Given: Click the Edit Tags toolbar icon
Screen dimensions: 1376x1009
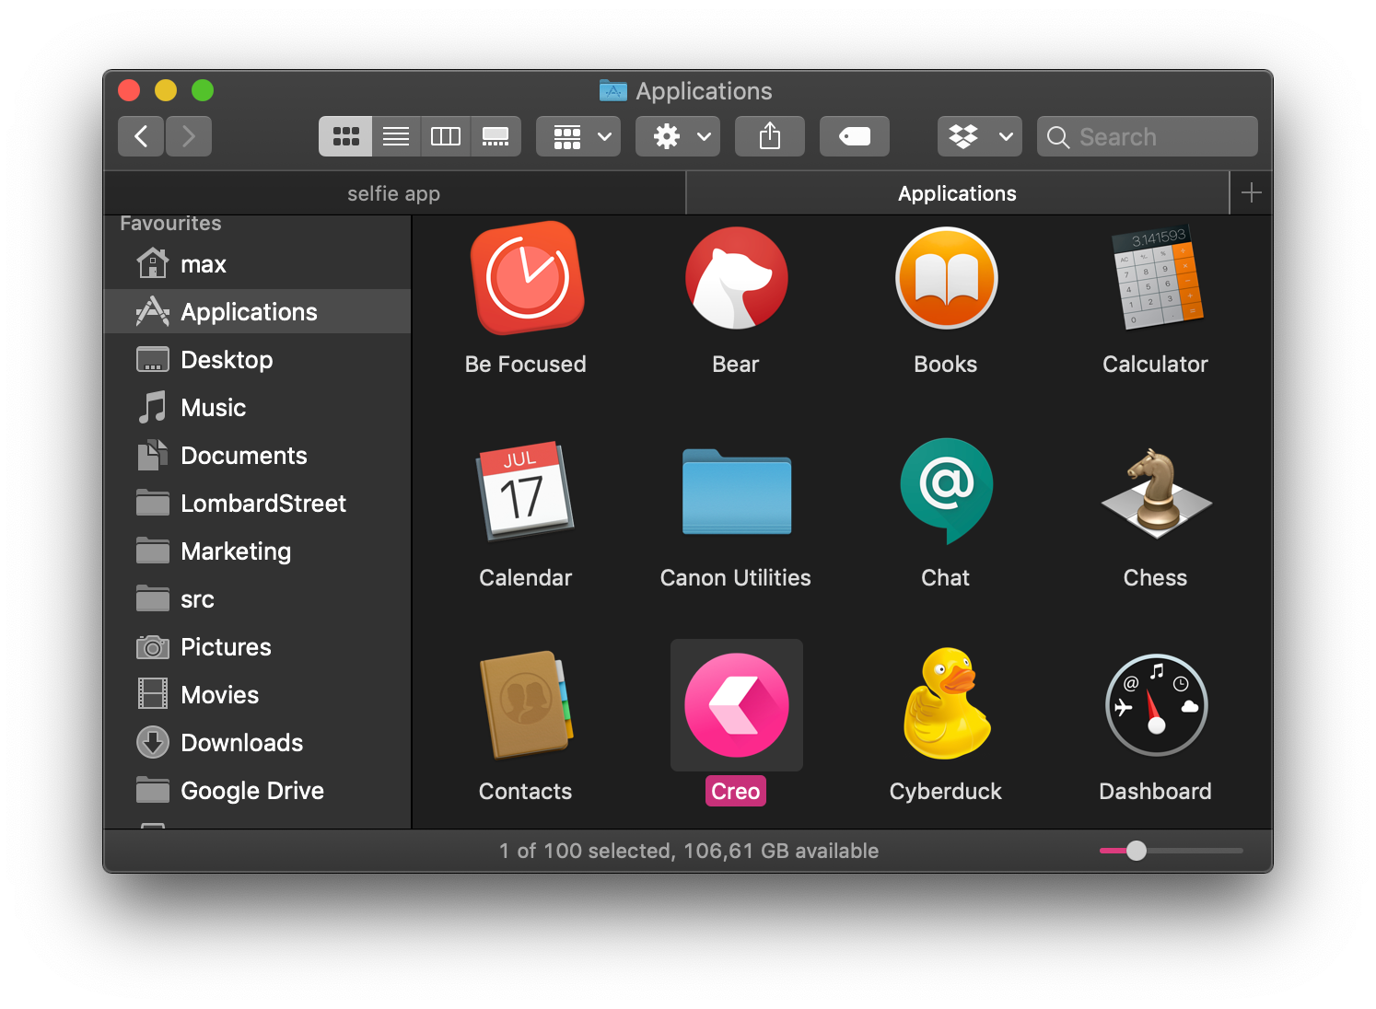Looking at the screenshot, I should (x=855, y=136).
